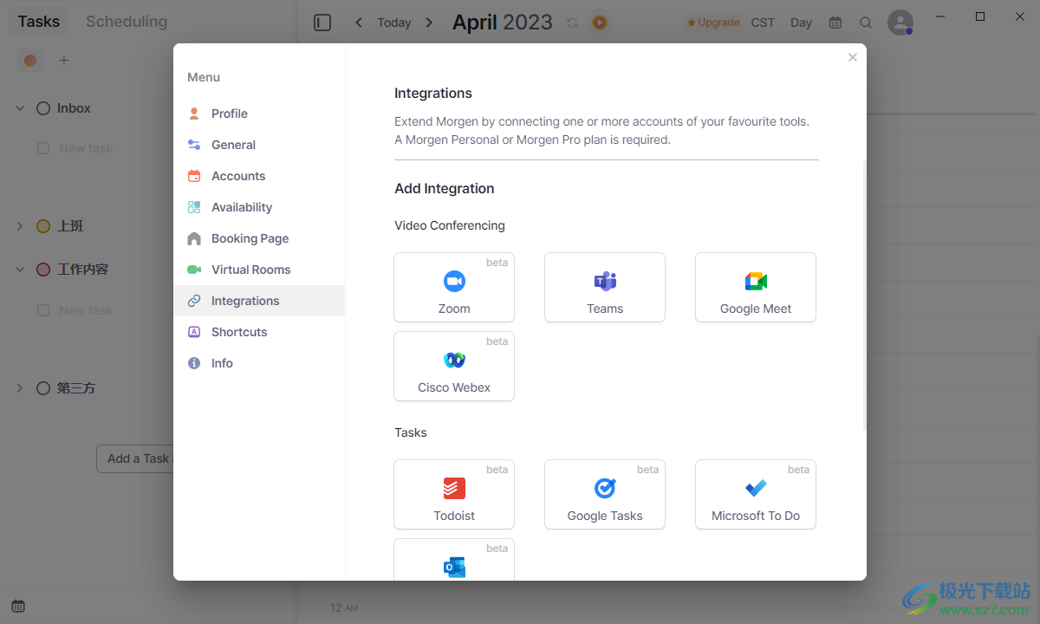This screenshot has height=624, width=1040.
Task: Click the calendar icon at bottom of sidebar
Action: point(18,606)
